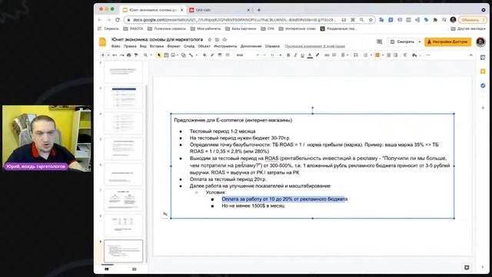Click the Move to folder icon
The height and width of the screenshot is (277, 492).
217,39
